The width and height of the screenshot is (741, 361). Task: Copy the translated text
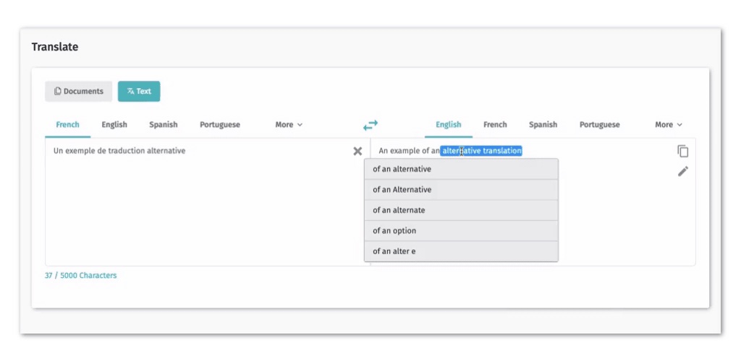click(x=683, y=151)
